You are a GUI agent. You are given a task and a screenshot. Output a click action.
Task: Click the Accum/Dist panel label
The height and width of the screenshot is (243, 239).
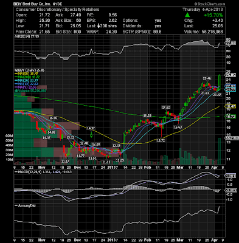25,205
